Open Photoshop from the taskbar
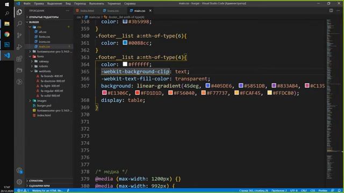 (7, 44)
